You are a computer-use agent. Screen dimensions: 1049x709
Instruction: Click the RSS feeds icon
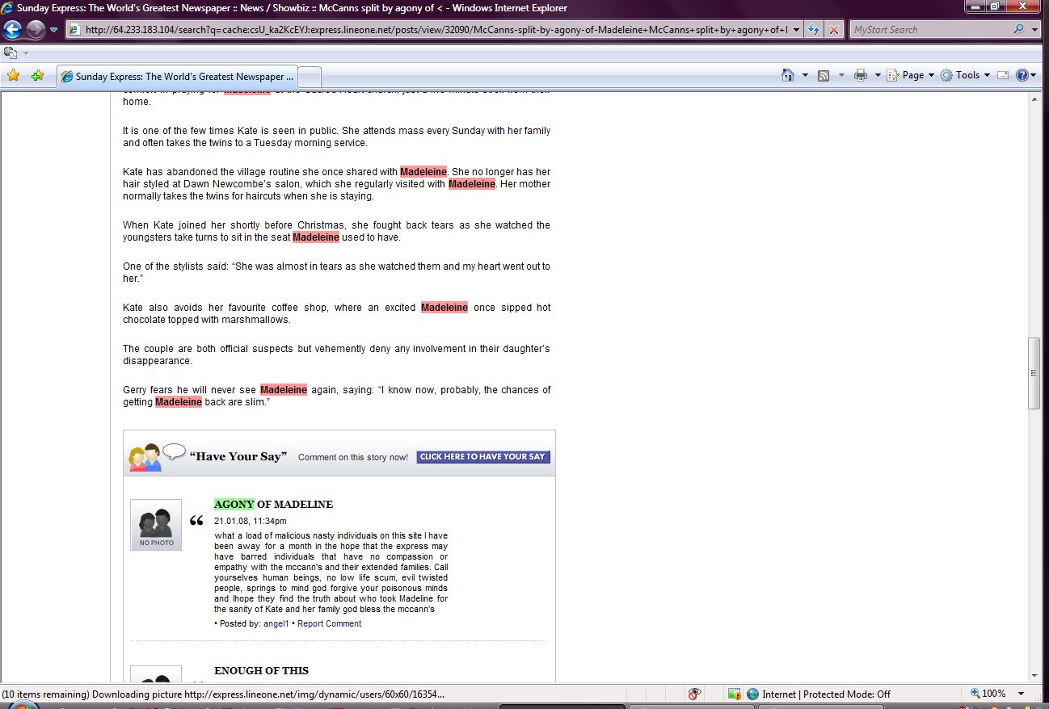click(x=824, y=75)
